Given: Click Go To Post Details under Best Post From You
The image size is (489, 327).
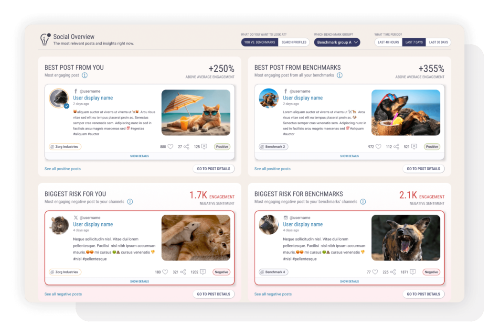Looking at the screenshot, I should [x=213, y=169].
